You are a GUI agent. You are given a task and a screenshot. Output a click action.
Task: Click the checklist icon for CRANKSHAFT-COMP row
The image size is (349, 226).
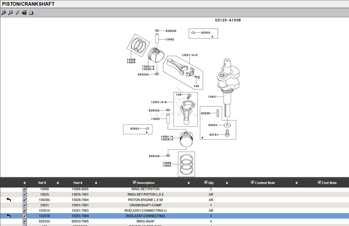click(x=25, y=205)
